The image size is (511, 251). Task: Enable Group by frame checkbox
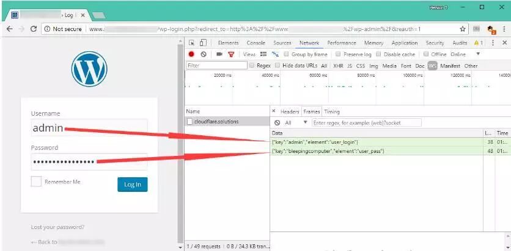[286, 54]
